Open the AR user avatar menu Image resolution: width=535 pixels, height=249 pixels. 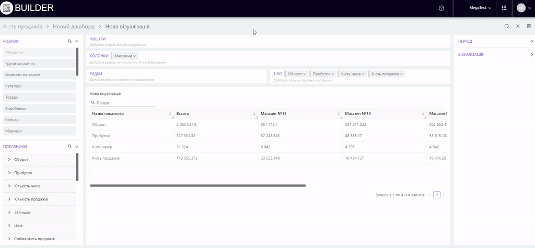(x=521, y=8)
